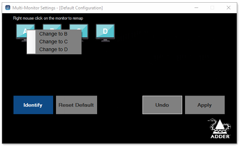This screenshot has height=146, width=240.
Task: Close the Multi-Monitor Settings window
Action: tap(228, 8)
